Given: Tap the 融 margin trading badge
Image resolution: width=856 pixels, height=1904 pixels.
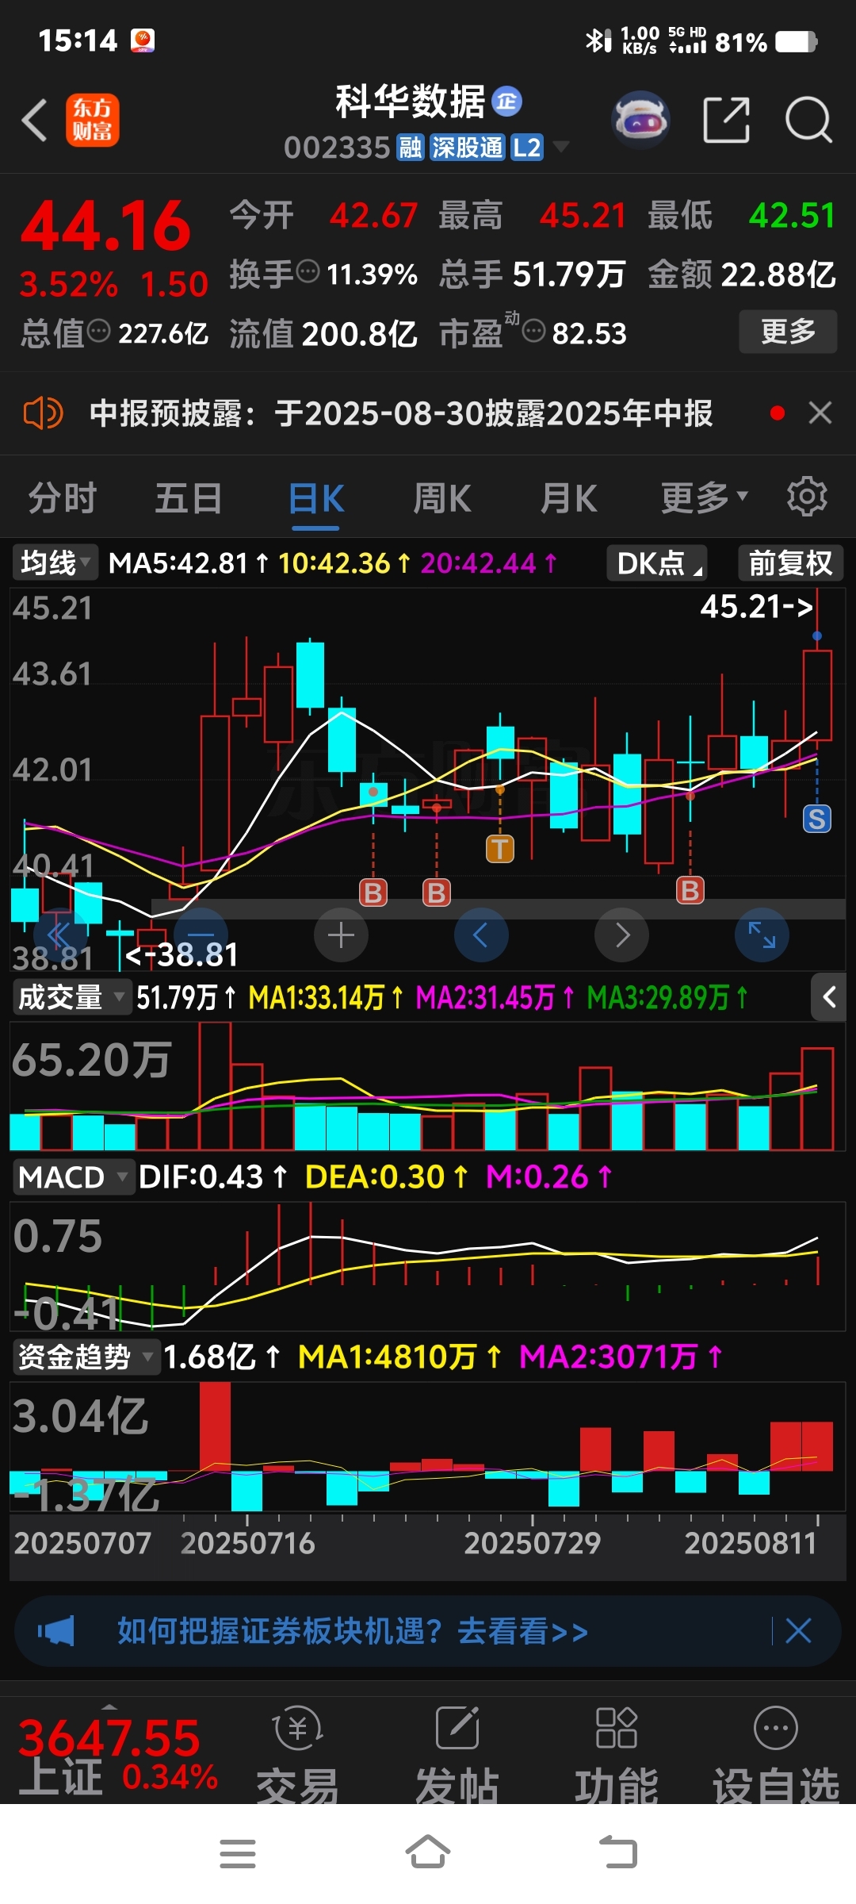Looking at the screenshot, I should click(x=410, y=148).
